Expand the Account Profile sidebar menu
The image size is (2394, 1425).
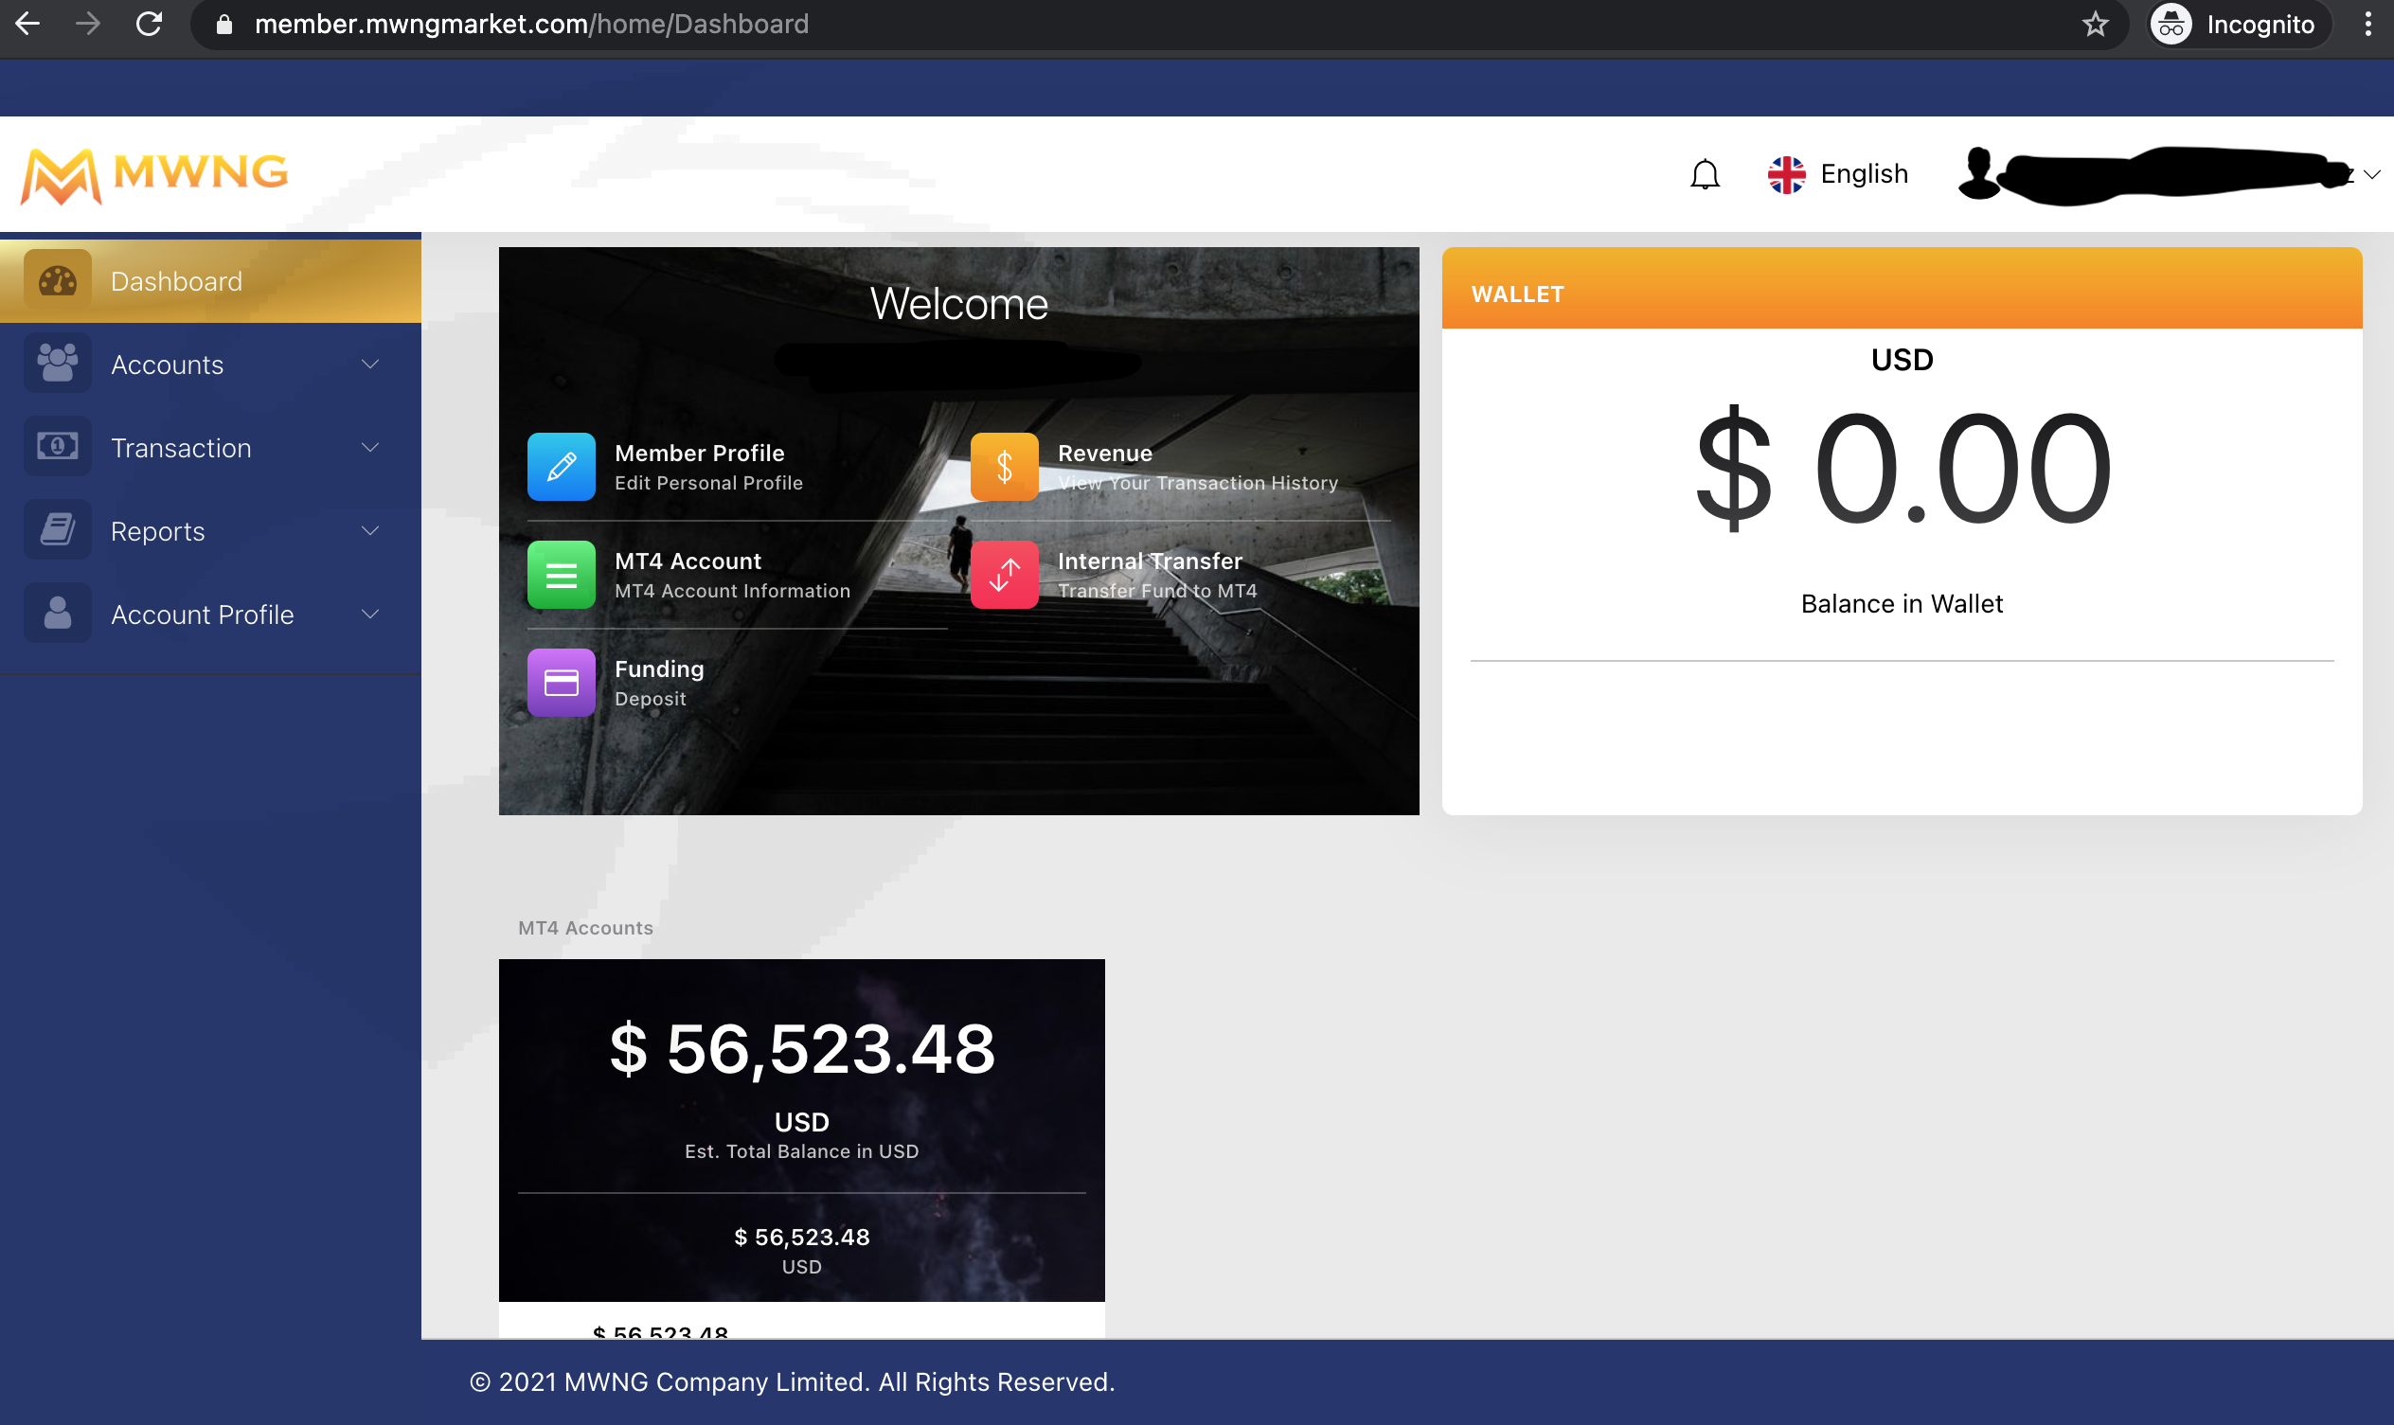[210, 615]
